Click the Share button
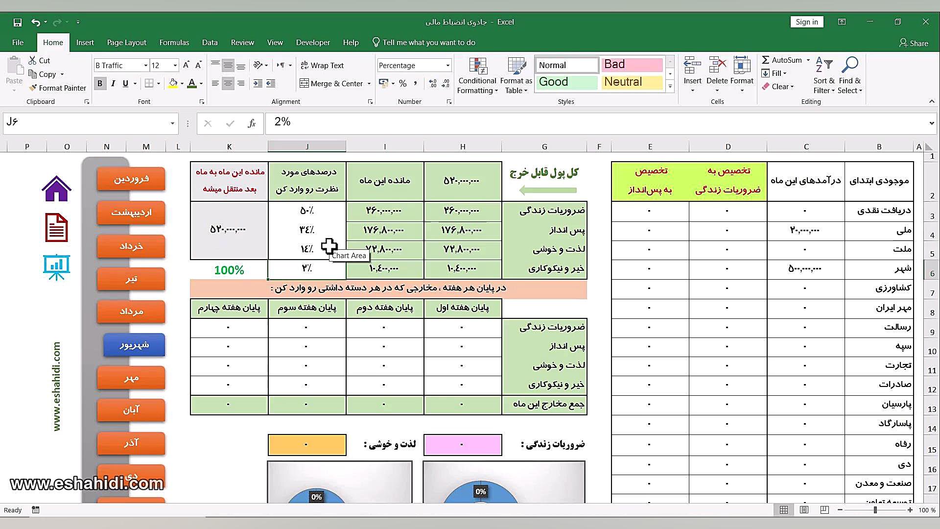940x529 pixels. [914, 43]
